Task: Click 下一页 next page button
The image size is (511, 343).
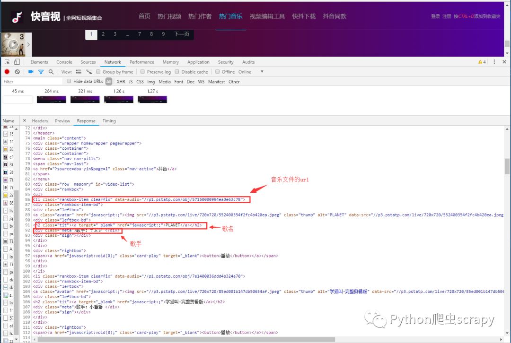Action: 182,34
